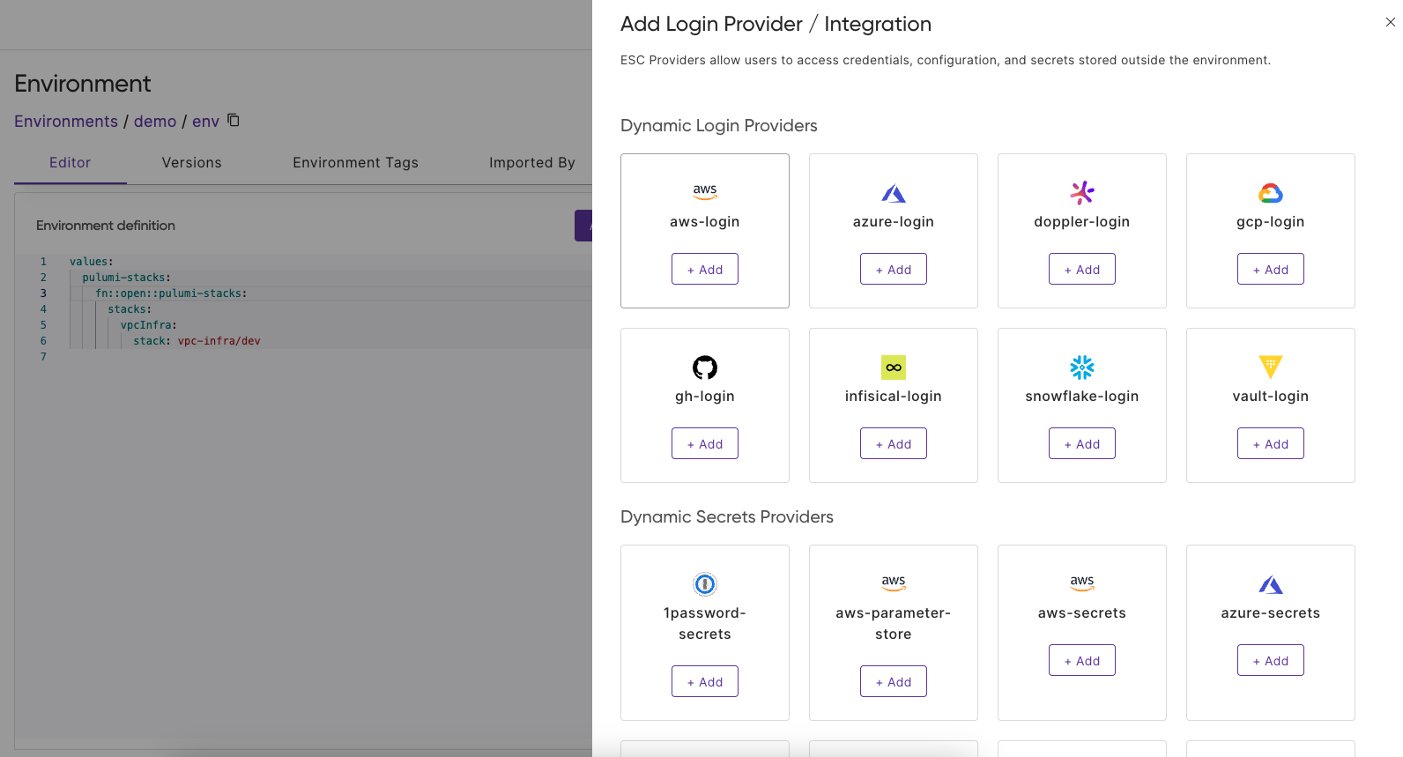Viewport: 1403px width, 757px height.
Task: Click the 'Dynamic Login Providers' heading
Action: (719, 125)
